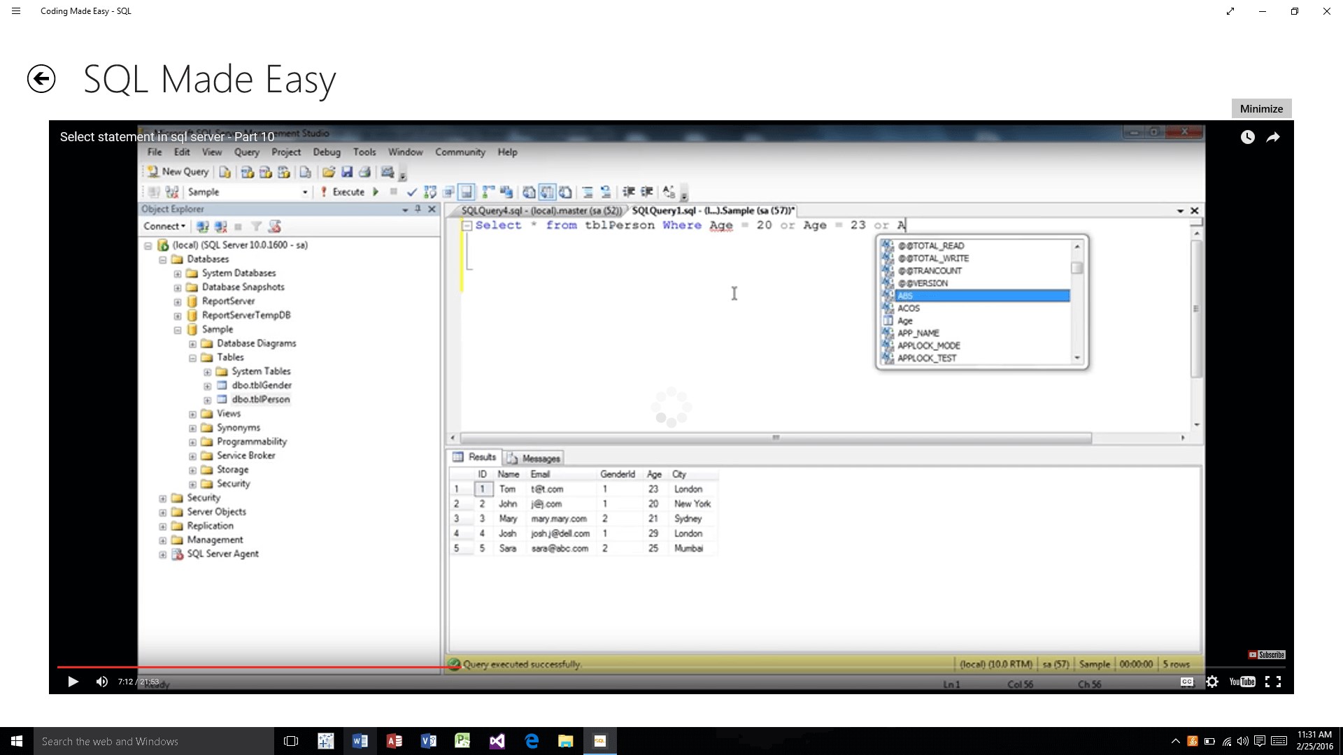Image resolution: width=1343 pixels, height=755 pixels.
Task: Click the share arrow icon
Action: point(1273,137)
